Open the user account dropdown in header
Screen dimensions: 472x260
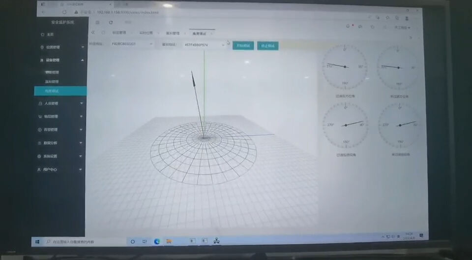click(x=402, y=28)
